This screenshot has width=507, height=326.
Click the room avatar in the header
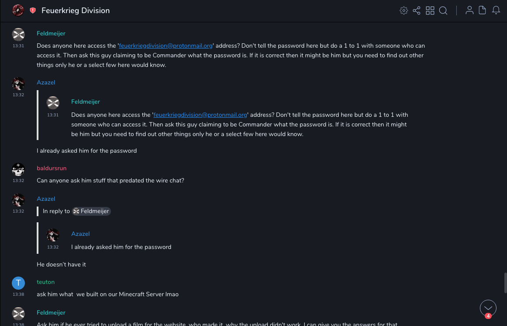click(x=18, y=10)
